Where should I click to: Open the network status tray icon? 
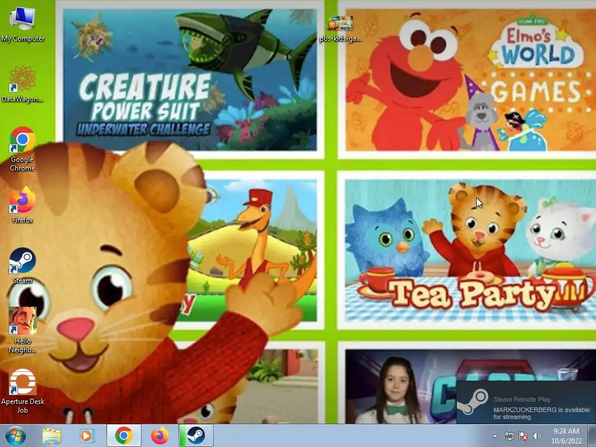(x=509, y=436)
